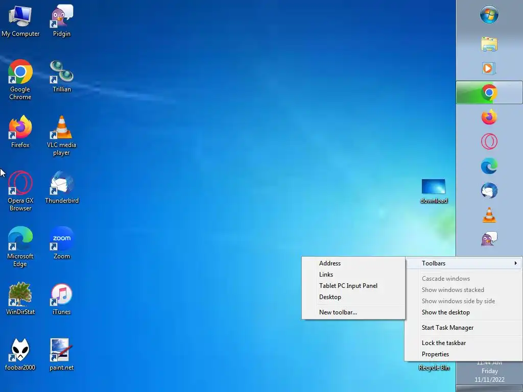This screenshot has height=392, width=523.
Task: Enable the Address toolbar
Action: 353,263
